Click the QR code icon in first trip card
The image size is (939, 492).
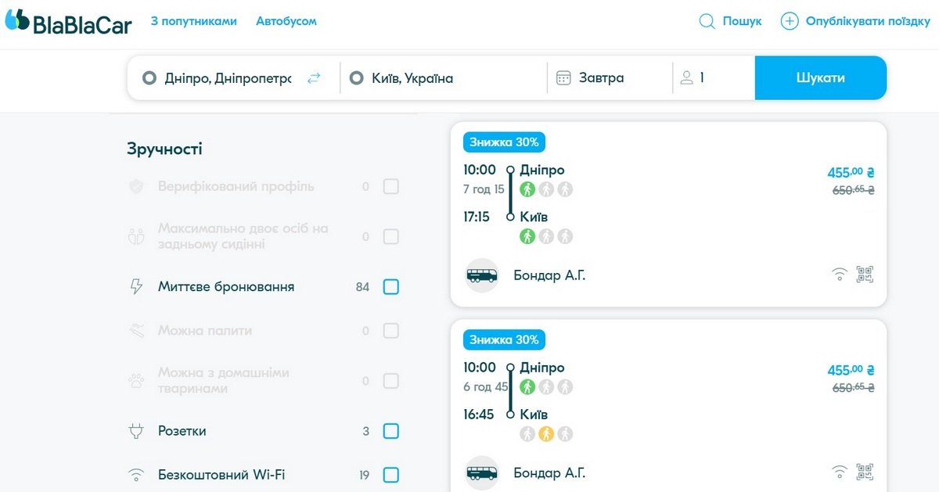point(865,275)
